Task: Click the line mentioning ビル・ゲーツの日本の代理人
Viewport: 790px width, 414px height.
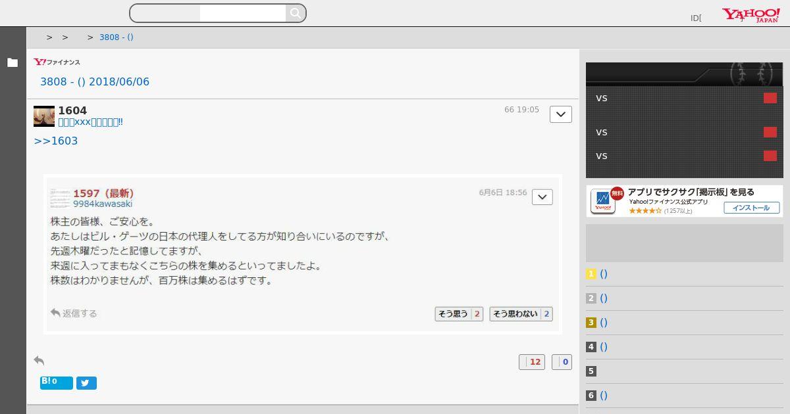Action: (x=220, y=237)
